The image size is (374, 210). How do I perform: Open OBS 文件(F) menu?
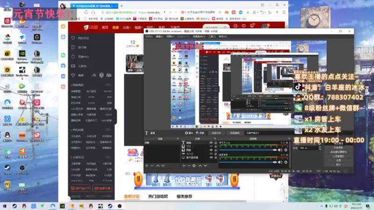click(x=149, y=37)
